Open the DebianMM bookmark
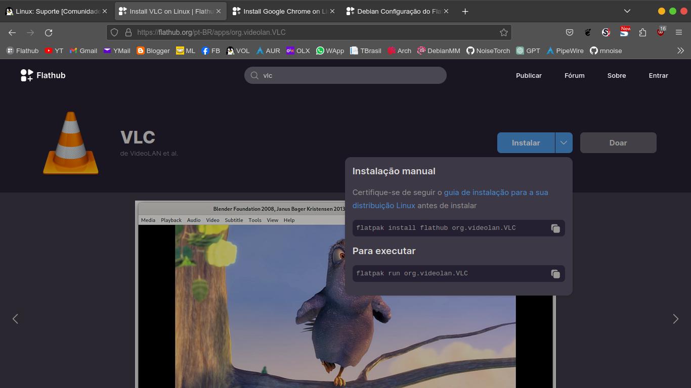Screen dimensions: 691x388 click(439, 51)
